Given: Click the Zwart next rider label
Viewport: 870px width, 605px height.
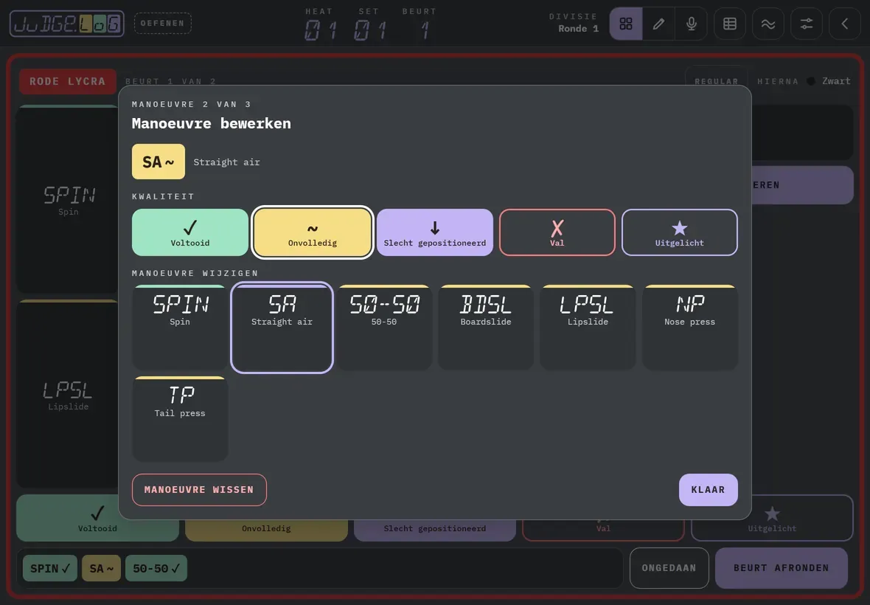Looking at the screenshot, I should click(835, 81).
